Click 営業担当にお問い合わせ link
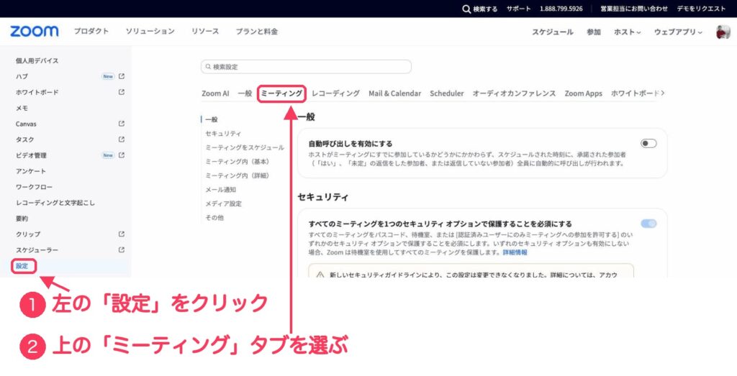The height and width of the screenshot is (376, 737). 634,9
